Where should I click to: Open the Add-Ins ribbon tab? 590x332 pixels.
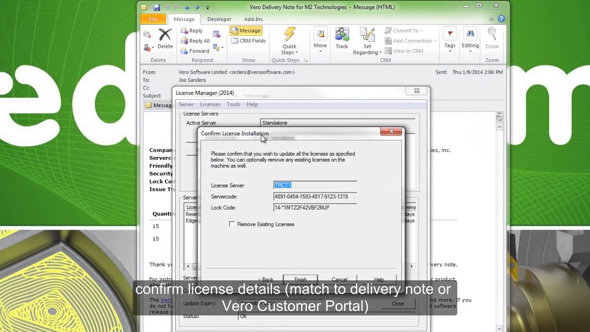(254, 19)
